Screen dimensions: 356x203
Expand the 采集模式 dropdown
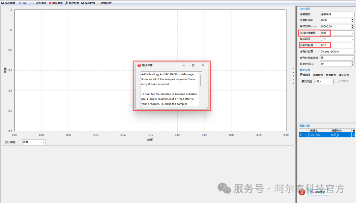pos(352,14)
